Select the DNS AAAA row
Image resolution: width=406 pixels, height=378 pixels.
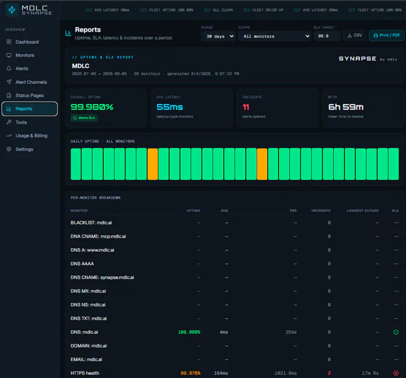[234, 264]
